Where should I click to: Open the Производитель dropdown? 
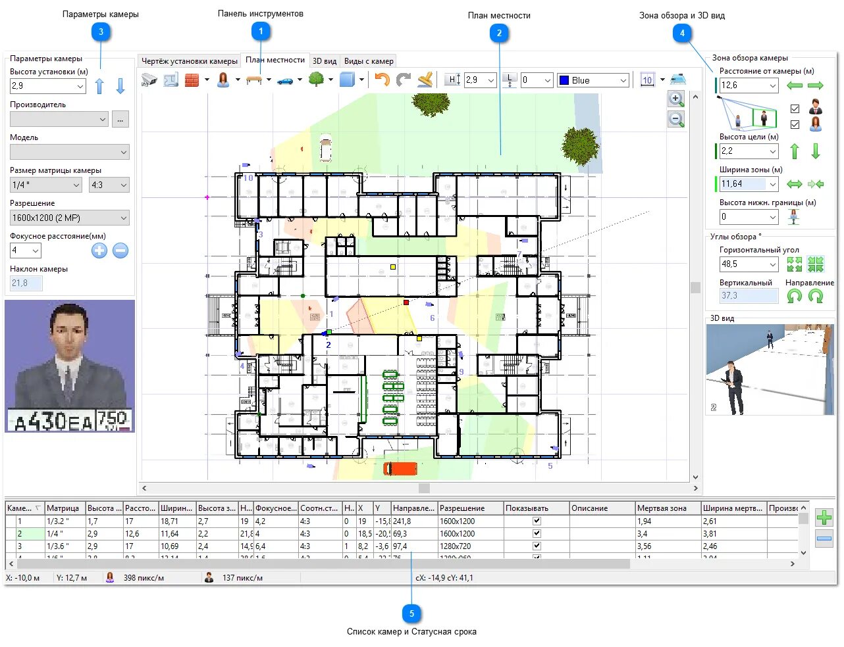(x=59, y=119)
